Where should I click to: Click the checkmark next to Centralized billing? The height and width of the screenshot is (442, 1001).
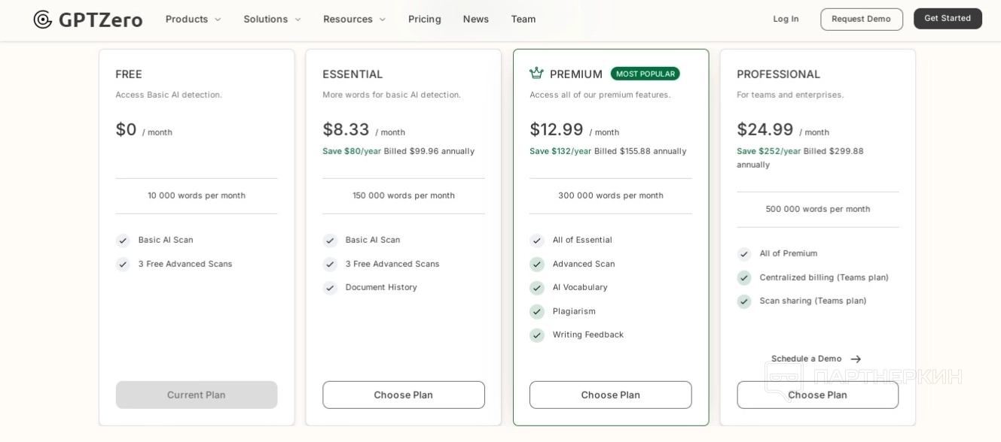(744, 278)
